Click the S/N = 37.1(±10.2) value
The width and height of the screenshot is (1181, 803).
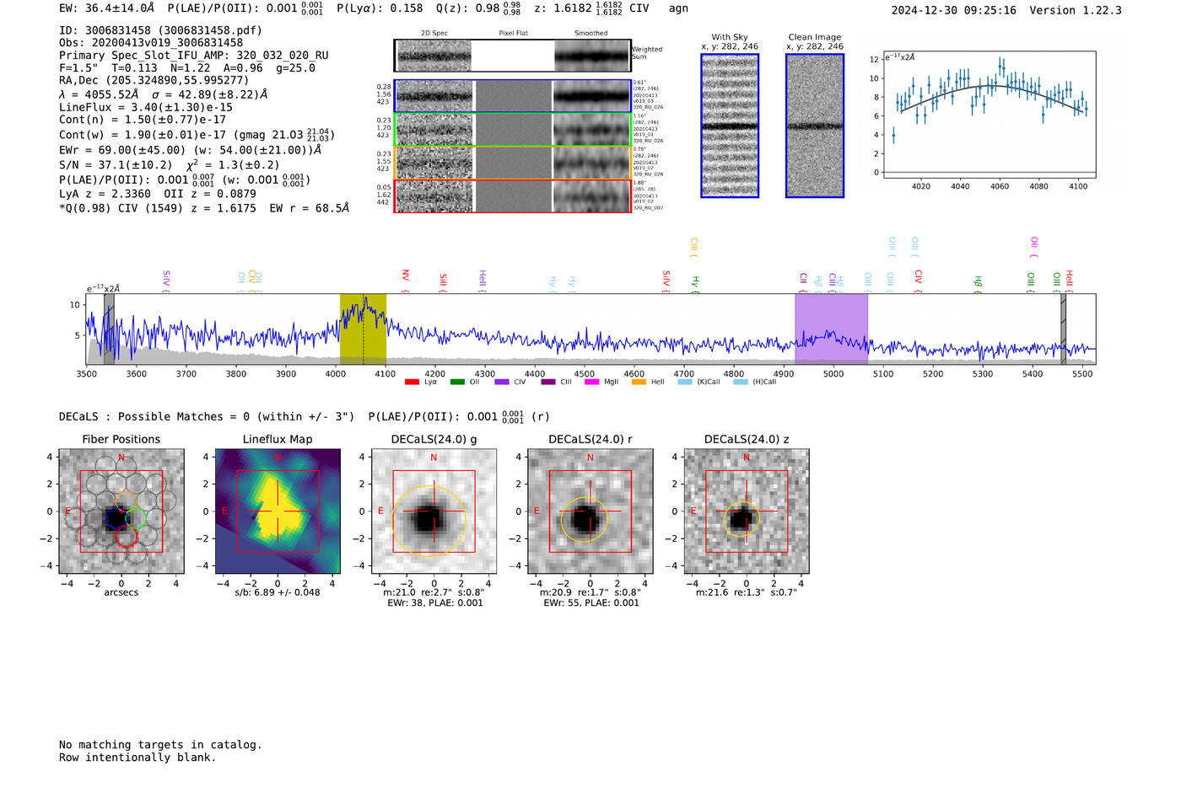[116, 165]
